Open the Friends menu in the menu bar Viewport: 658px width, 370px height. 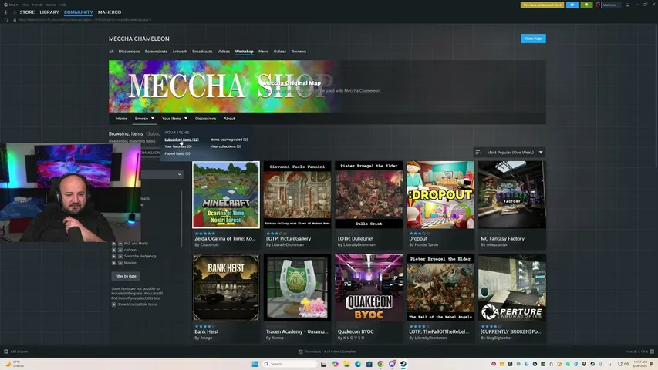pyautogui.click(x=37, y=5)
